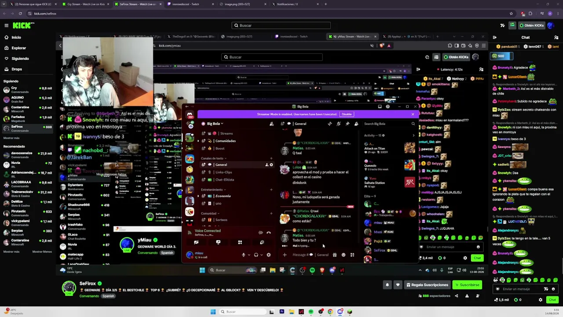
Task: Send message with green Chat button
Action: click(x=552, y=300)
